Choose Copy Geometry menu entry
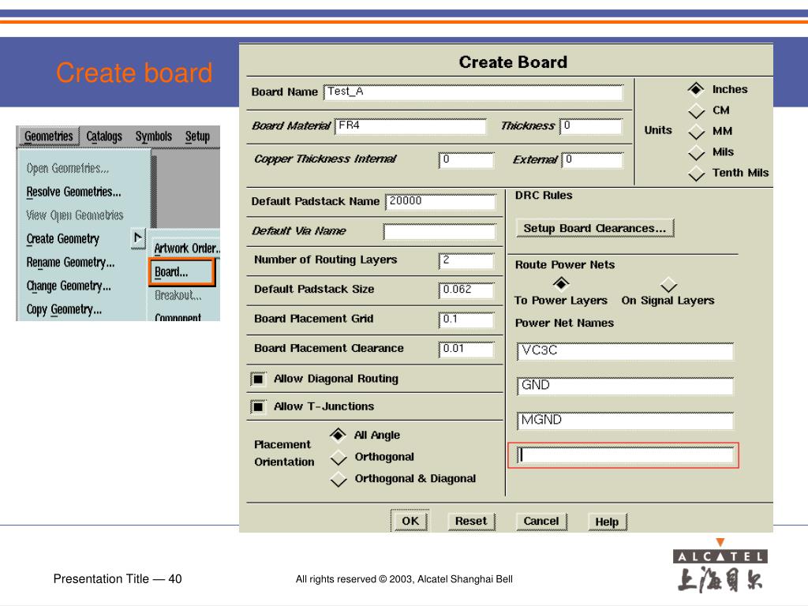Image resolution: width=808 pixels, height=606 pixels. 64,309
